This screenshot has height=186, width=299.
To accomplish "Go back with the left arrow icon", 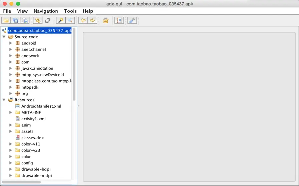I will (83, 20).
